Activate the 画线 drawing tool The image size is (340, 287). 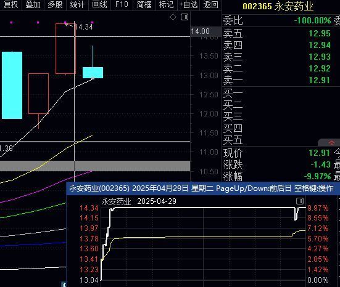coord(99,4)
